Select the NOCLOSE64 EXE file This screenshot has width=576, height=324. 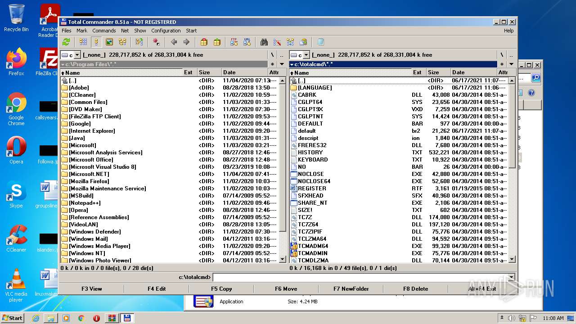pyautogui.click(x=399, y=181)
